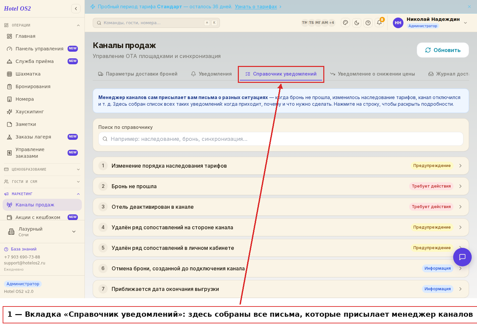Click the +4 more users avatar

[332, 23]
